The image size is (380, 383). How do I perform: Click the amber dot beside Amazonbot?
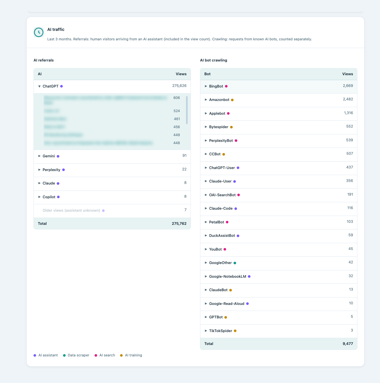coord(232,100)
